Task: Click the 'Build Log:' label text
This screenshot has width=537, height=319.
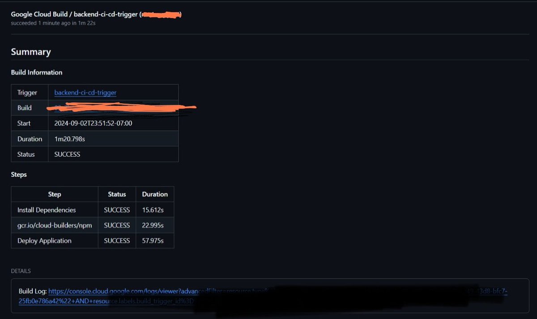Action: coord(33,291)
